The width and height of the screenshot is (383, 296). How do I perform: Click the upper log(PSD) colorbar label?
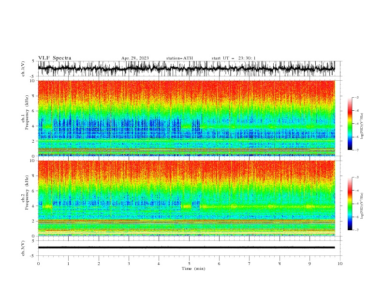click(x=362, y=126)
